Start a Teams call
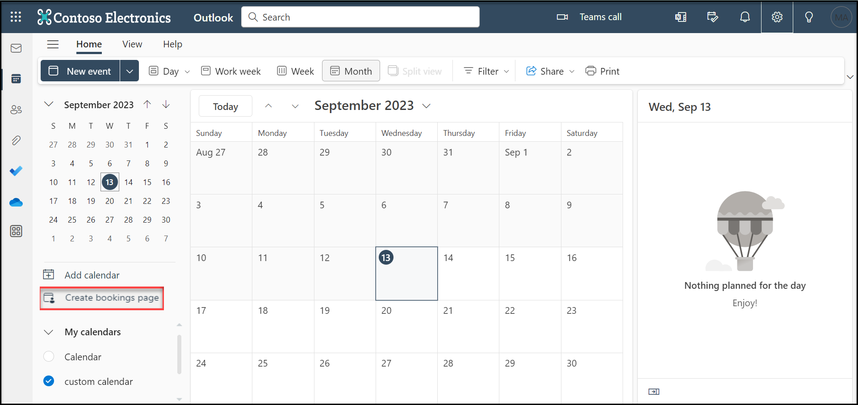 tap(589, 17)
